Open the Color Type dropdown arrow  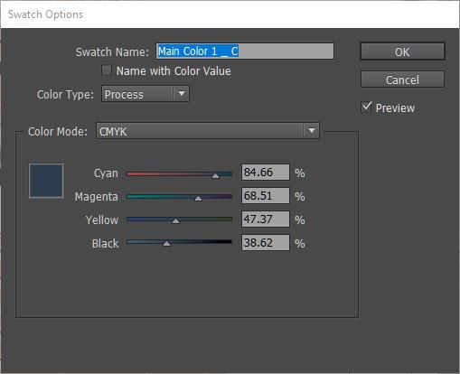coord(182,94)
